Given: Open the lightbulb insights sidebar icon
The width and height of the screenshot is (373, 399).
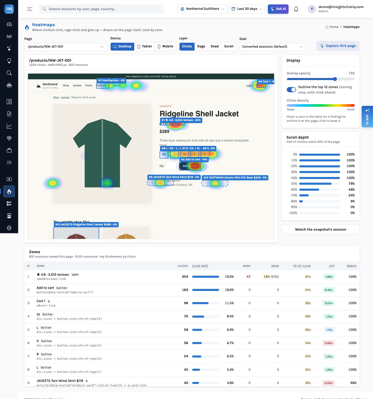Looking at the screenshot, I should click(9, 61).
